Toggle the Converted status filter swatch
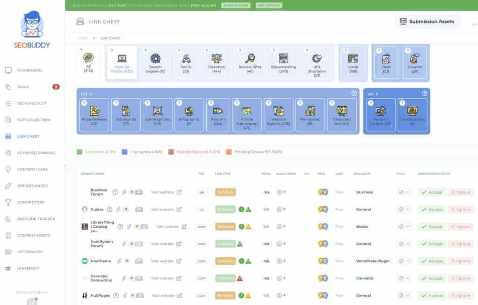The height and width of the screenshot is (305, 478). pos(79,152)
